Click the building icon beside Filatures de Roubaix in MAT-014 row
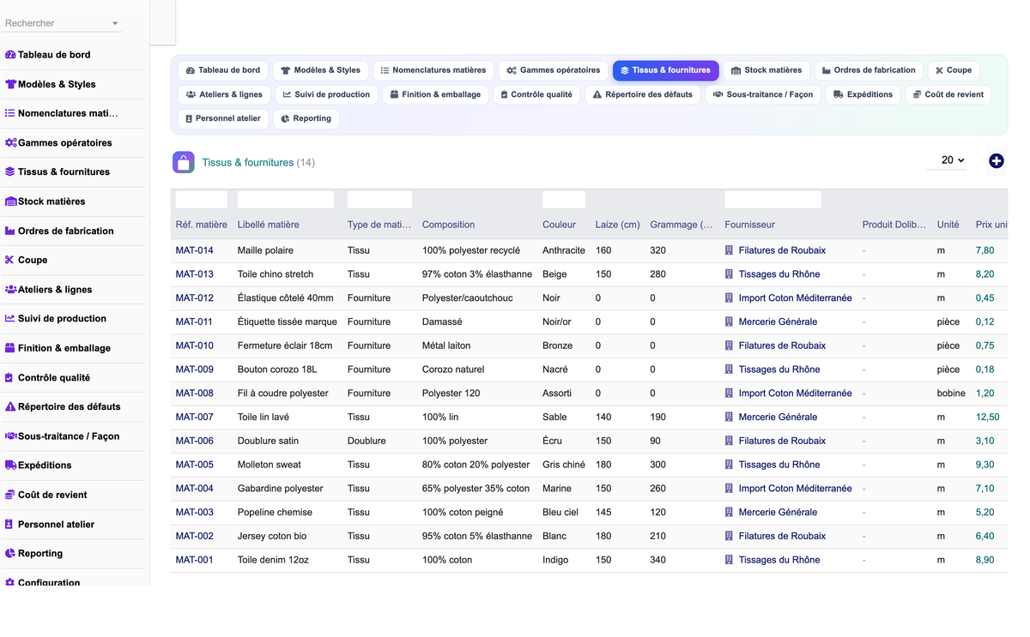This screenshot has width=1030, height=637. point(730,250)
